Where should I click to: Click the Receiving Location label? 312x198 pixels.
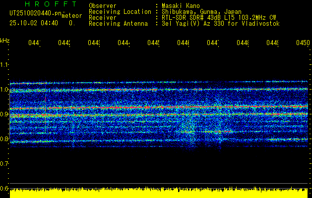click(120, 11)
